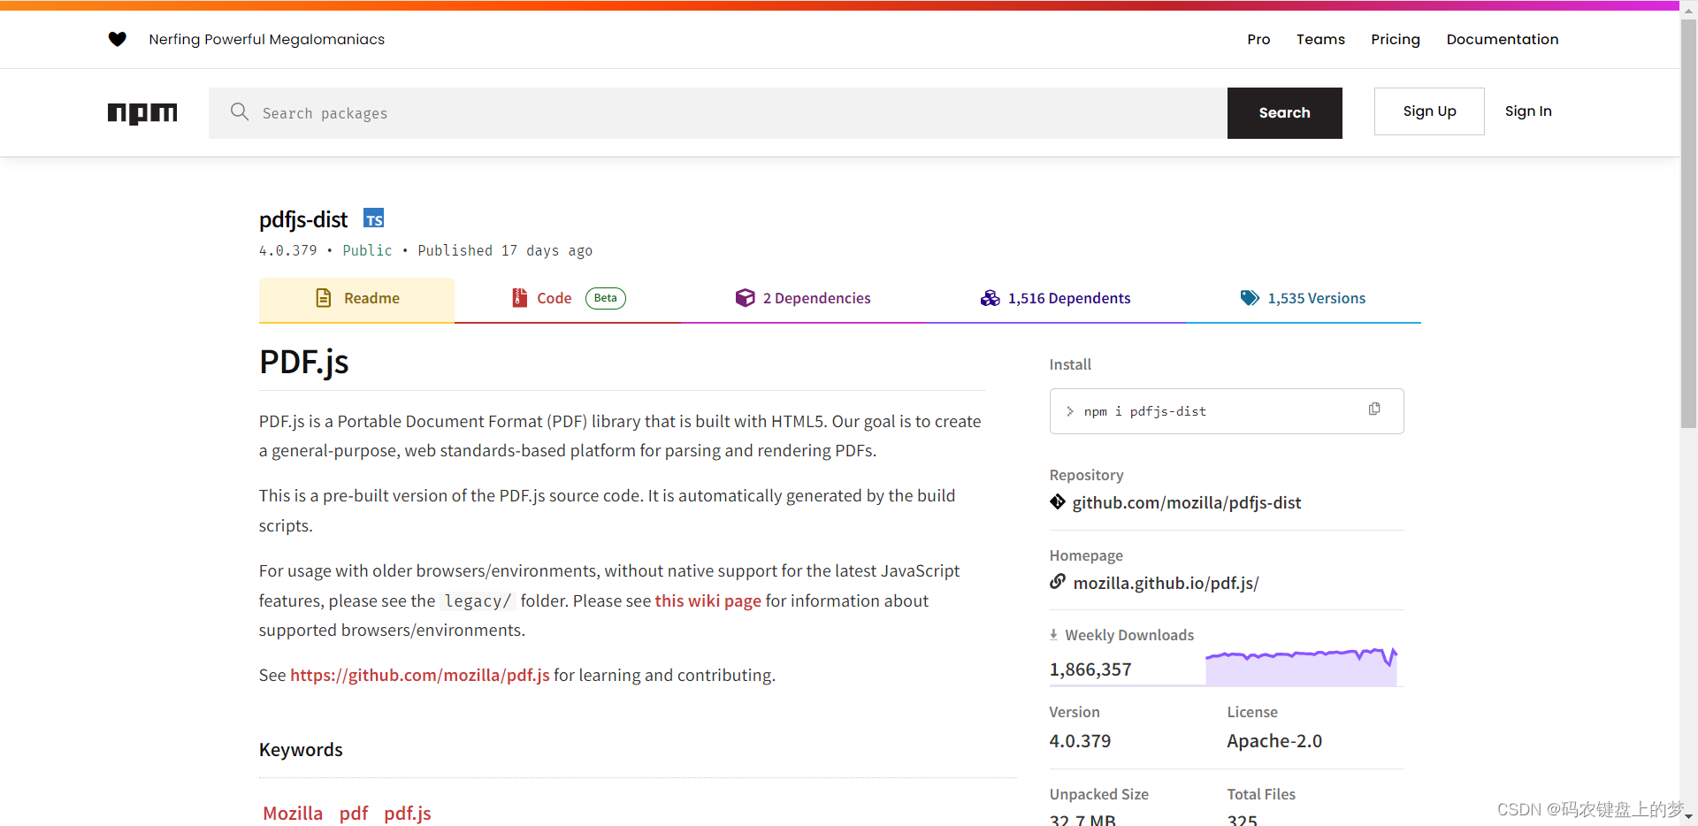The image size is (1698, 826).
Task: Click the black Search button
Action: pyautogui.click(x=1285, y=113)
